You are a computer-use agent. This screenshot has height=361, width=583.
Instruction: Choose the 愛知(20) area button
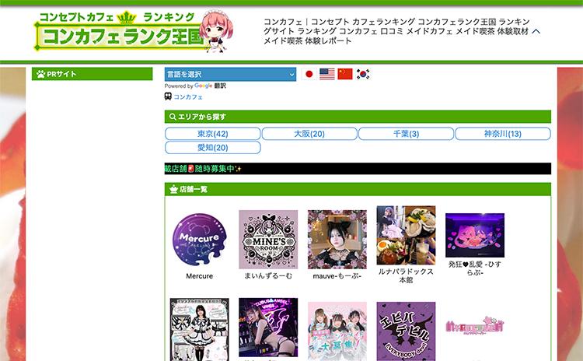coord(213,147)
